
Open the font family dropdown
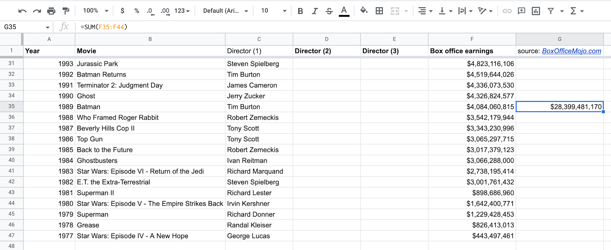[x=226, y=11]
